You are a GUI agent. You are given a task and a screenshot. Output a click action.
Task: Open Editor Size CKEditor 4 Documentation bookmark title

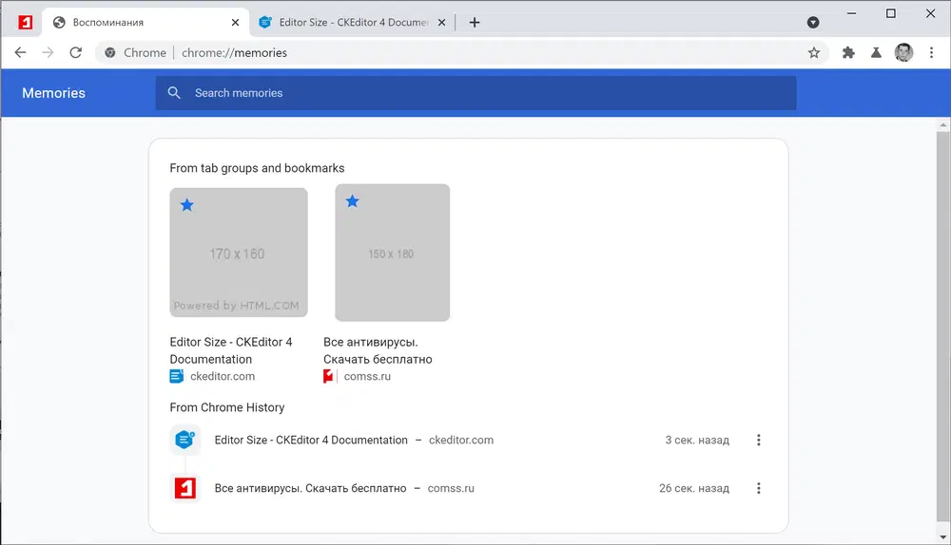pos(231,350)
